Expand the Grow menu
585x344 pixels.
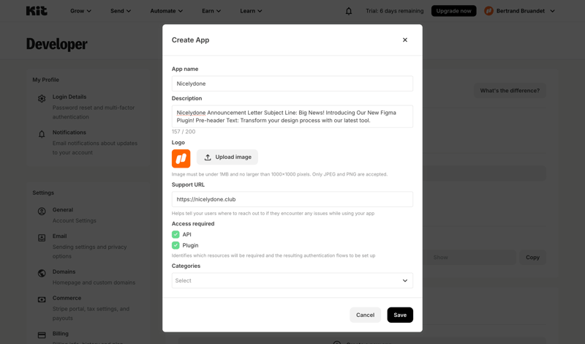80,11
